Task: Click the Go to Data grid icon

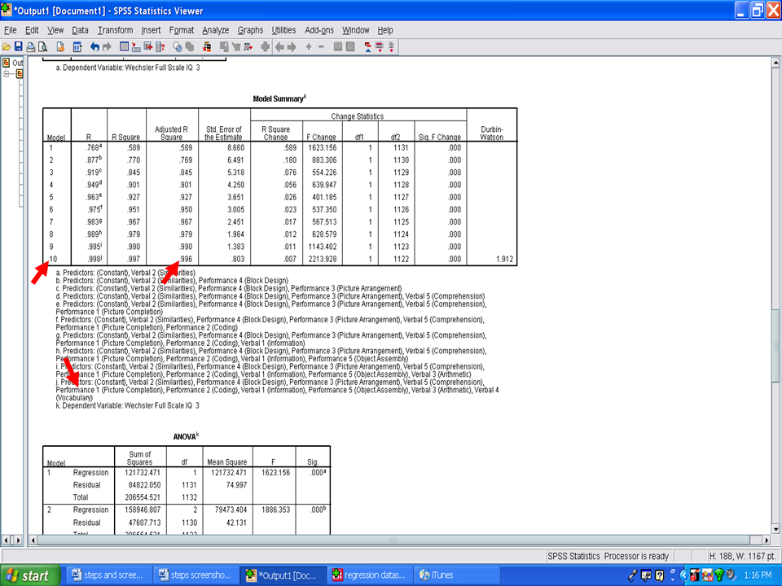Action: click(125, 46)
